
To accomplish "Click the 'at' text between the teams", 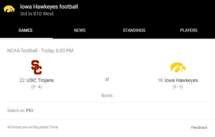I will (x=107, y=79).
